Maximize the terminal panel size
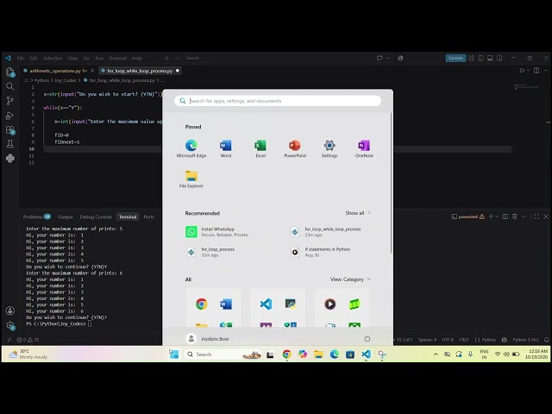Viewport: 552px width, 414px height. click(x=536, y=216)
